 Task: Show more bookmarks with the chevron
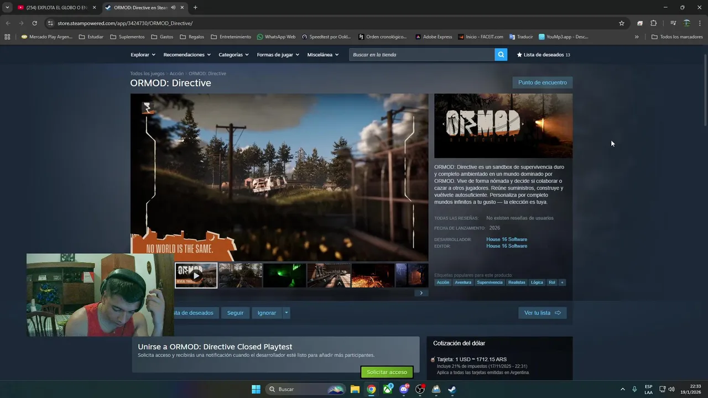(x=637, y=37)
